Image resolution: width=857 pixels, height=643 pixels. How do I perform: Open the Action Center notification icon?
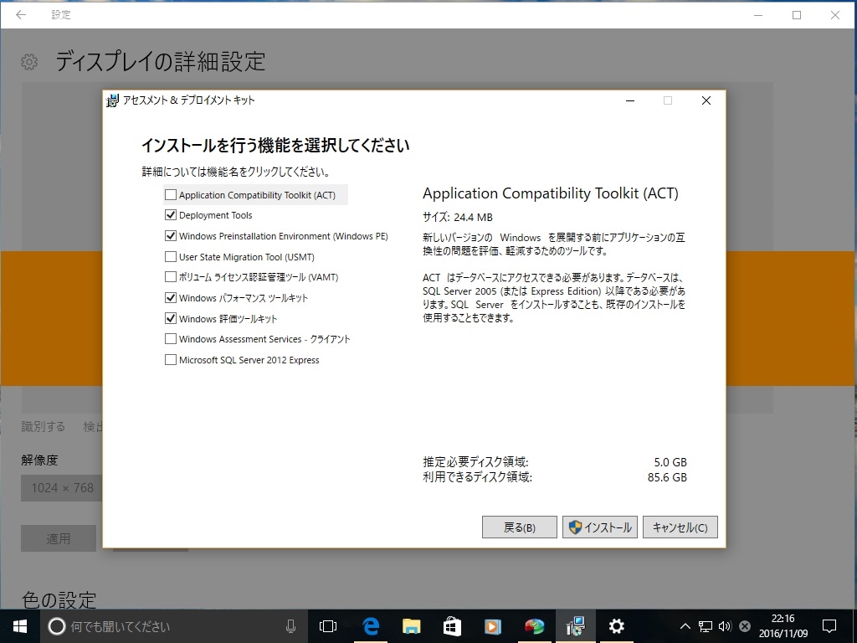point(829,626)
